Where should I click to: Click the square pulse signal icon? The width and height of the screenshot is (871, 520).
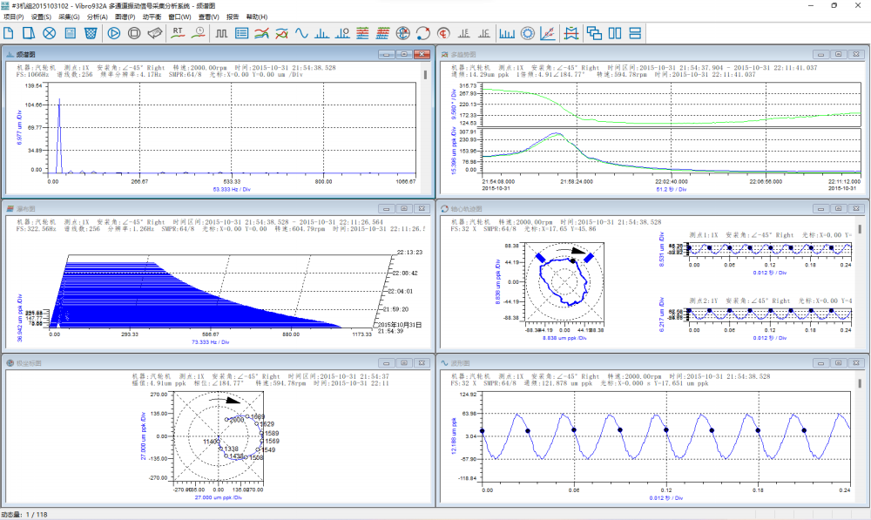click(x=221, y=33)
